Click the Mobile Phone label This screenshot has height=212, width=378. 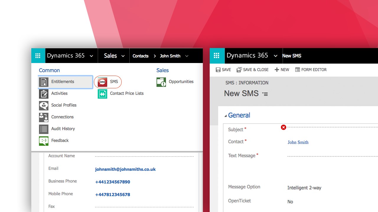click(x=61, y=194)
